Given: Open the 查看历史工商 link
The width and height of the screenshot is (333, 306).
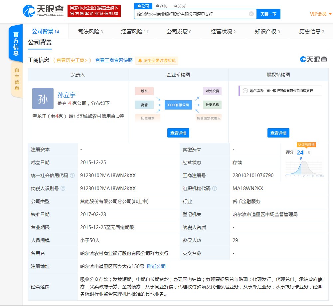Looking at the screenshot, I should 72,60.
